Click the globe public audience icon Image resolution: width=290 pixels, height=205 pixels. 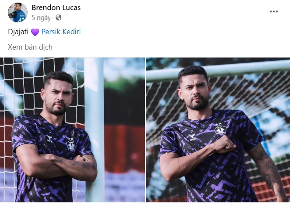58,18
